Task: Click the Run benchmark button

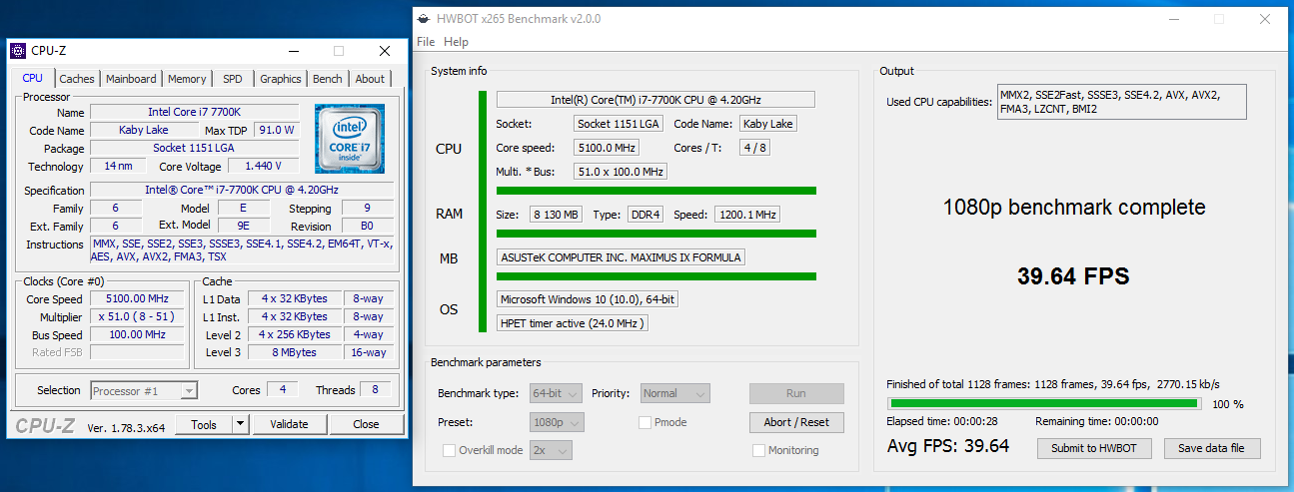Action: (796, 393)
